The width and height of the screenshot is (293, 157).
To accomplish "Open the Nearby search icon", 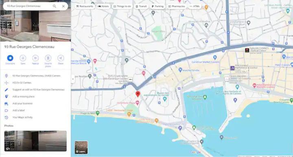I will click(35, 58).
